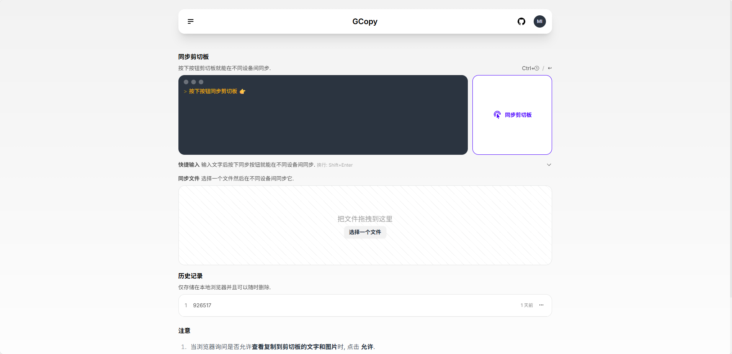Click the cursor-click icon inside 同步剪切板 button
The width and height of the screenshot is (732, 354).
click(497, 115)
